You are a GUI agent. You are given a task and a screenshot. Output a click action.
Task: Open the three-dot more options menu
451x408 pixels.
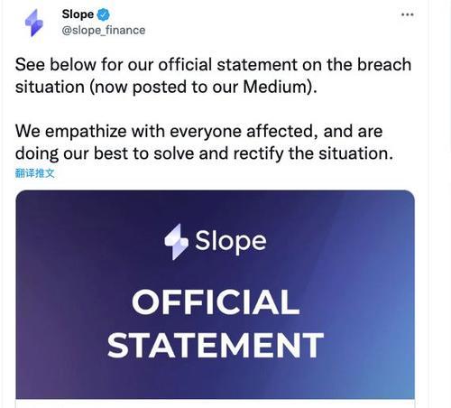(408, 14)
